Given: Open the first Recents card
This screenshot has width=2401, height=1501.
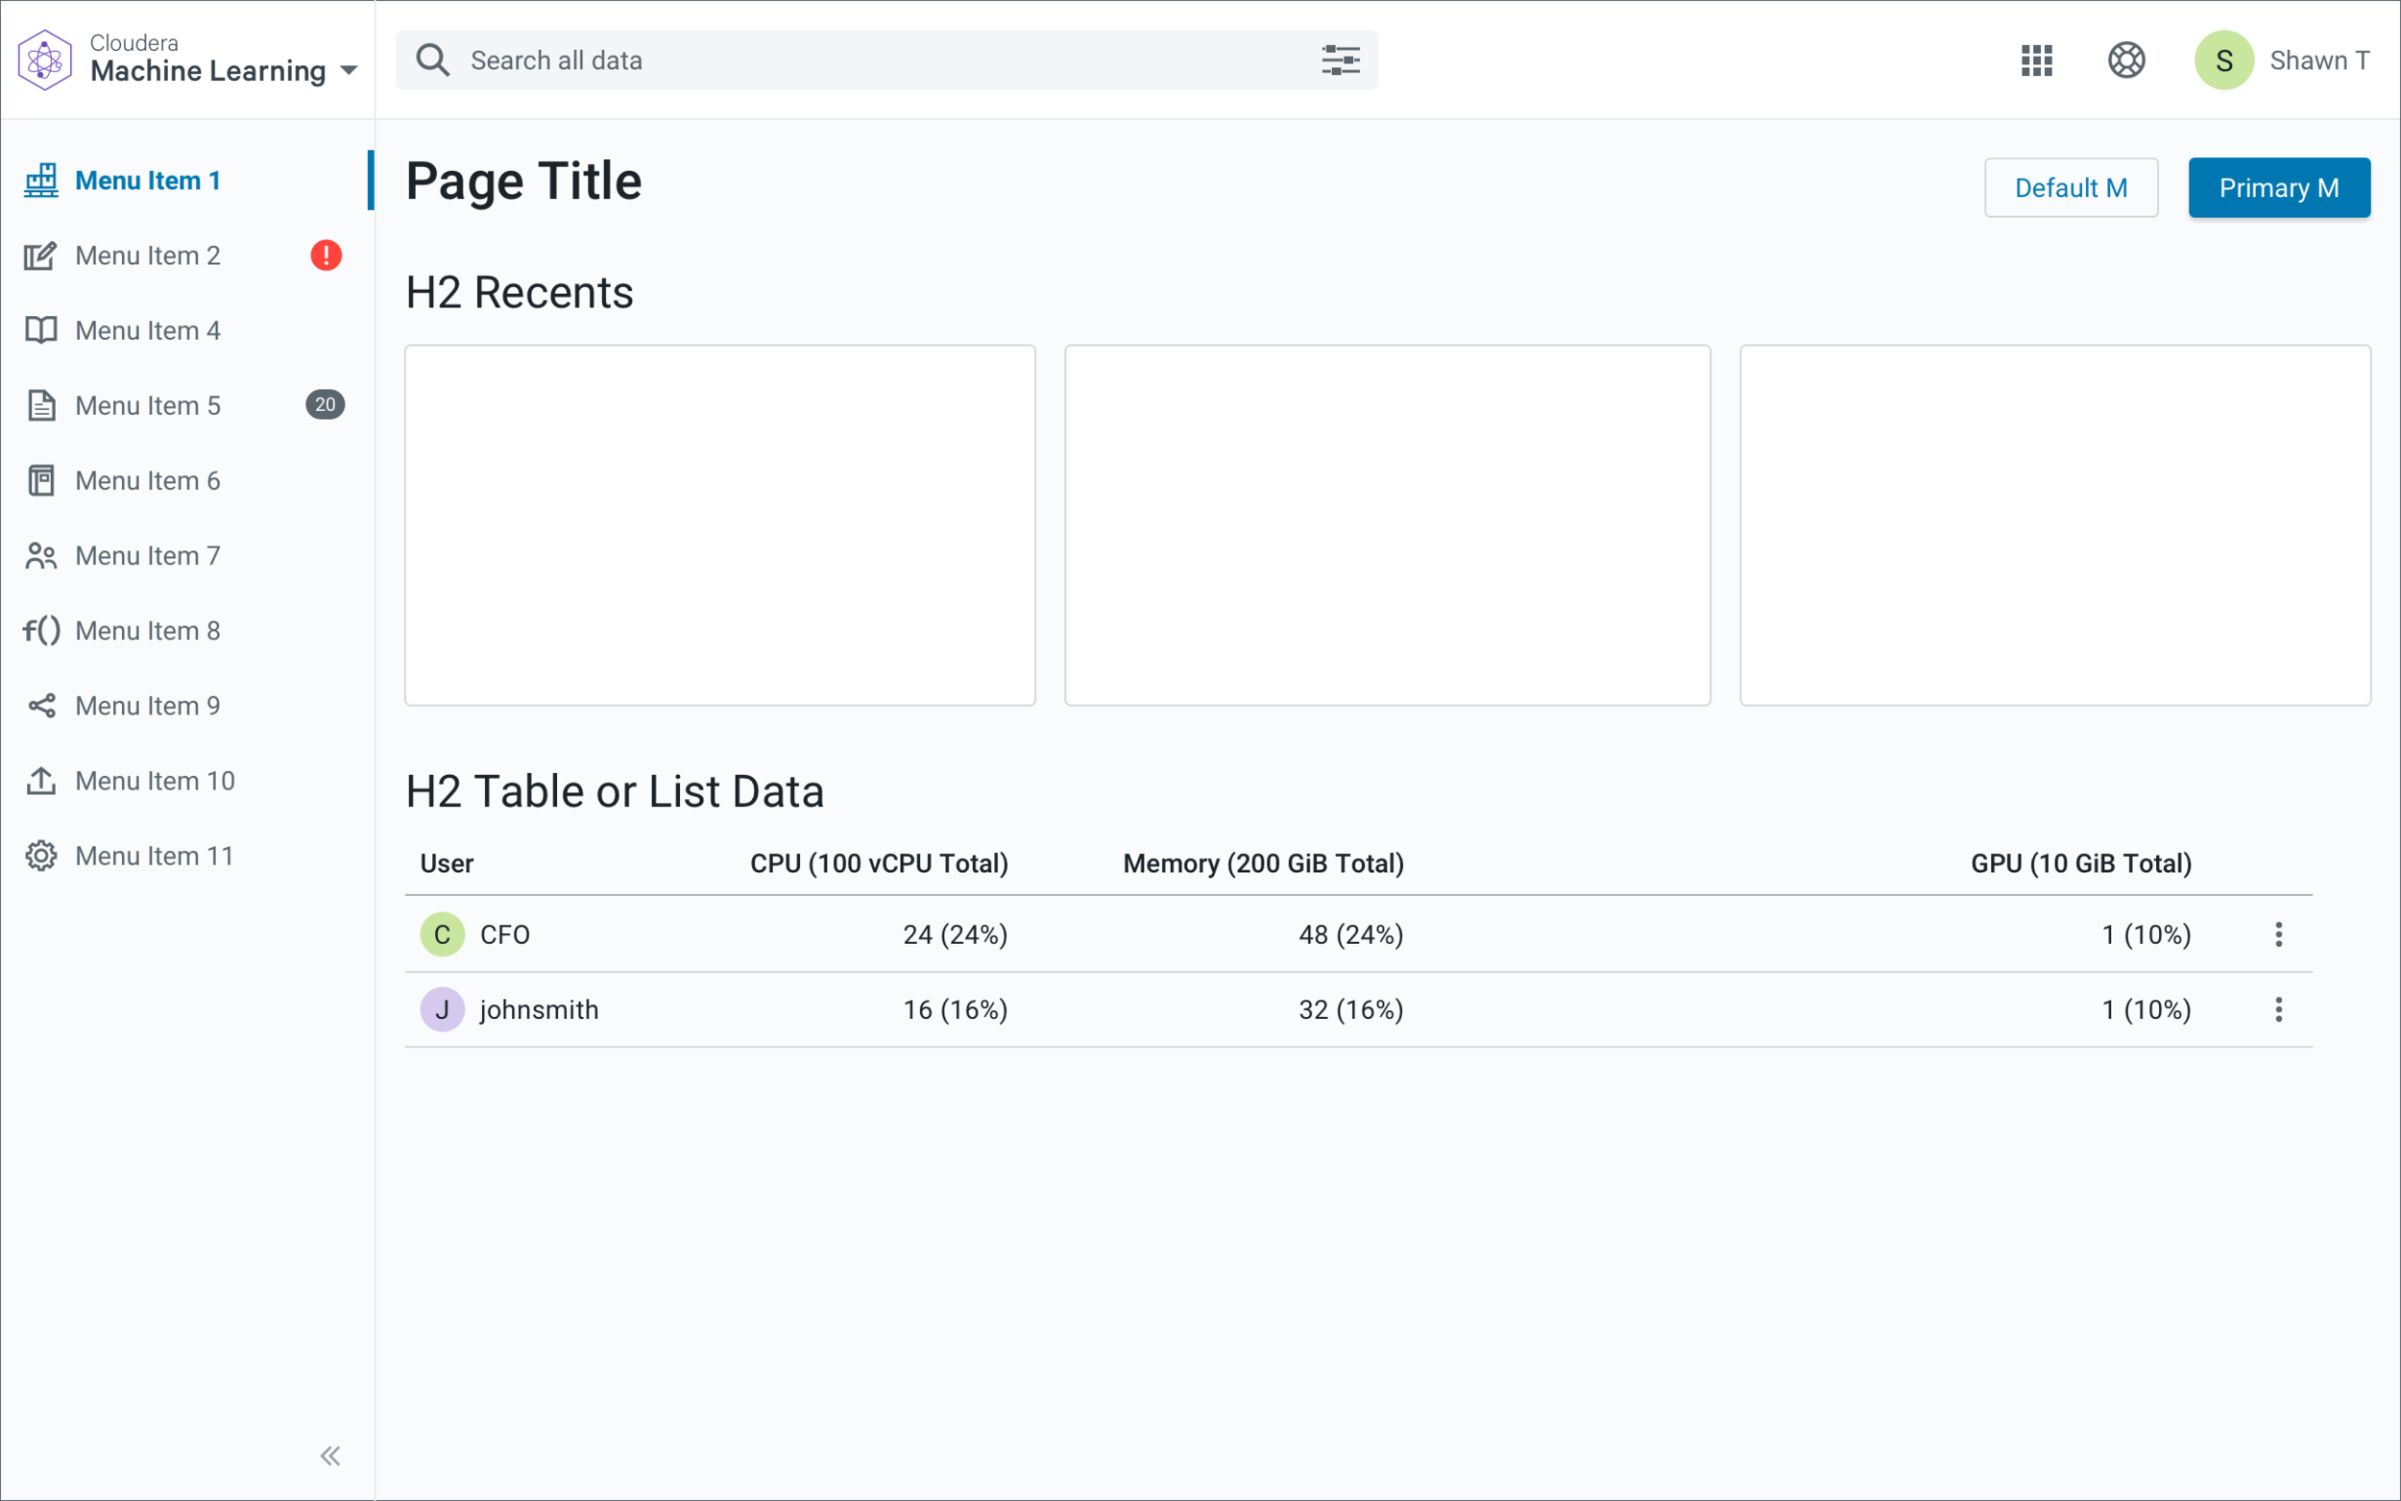Looking at the screenshot, I should (719, 525).
